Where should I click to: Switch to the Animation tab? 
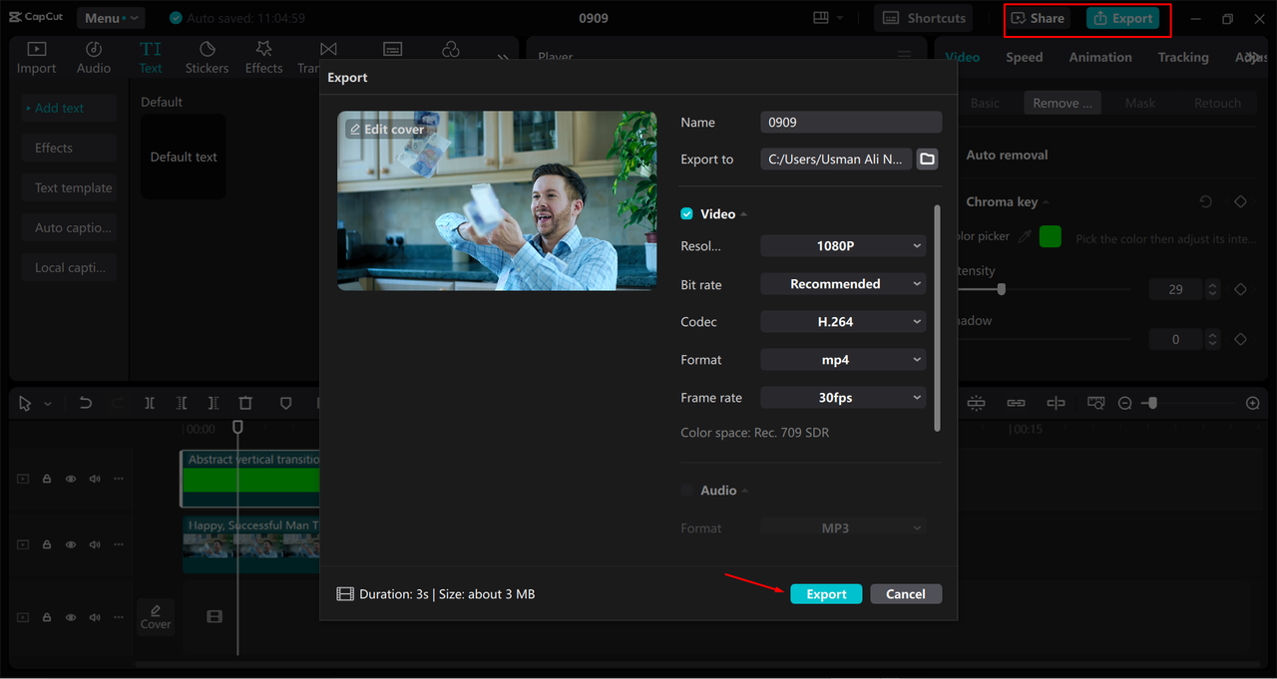pos(1100,57)
